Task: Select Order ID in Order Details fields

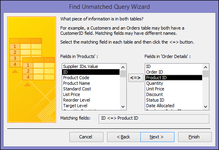Action: click(x=174, y=72)
